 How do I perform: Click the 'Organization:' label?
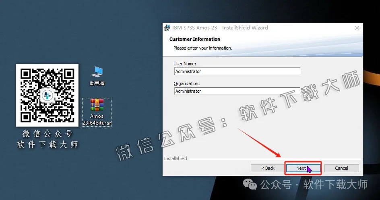point(187,83)
